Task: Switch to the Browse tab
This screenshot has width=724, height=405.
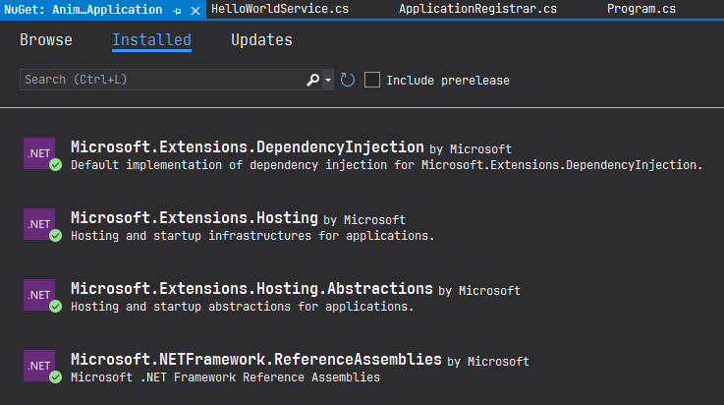Action: [46, 40]
